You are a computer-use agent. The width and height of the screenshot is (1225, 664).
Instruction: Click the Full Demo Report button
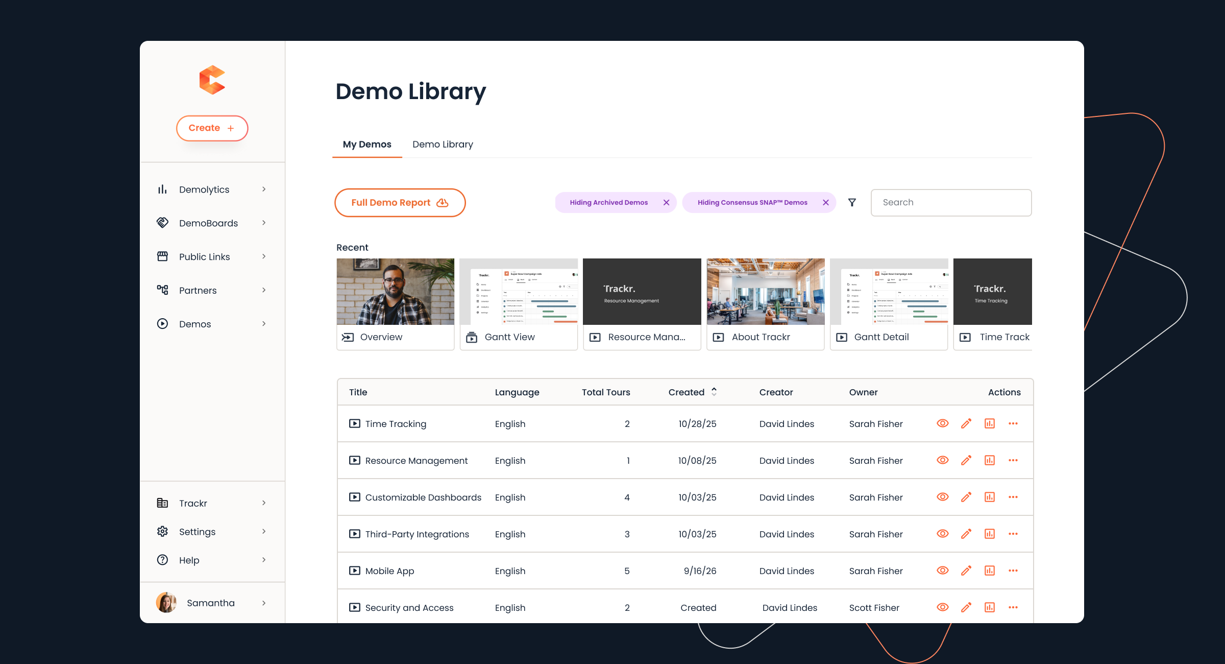coord(400,203)
